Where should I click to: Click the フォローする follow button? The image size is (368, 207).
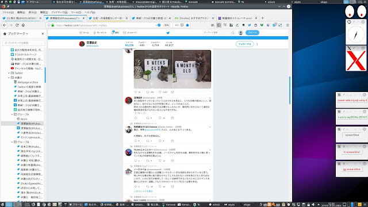click(244, 44)
